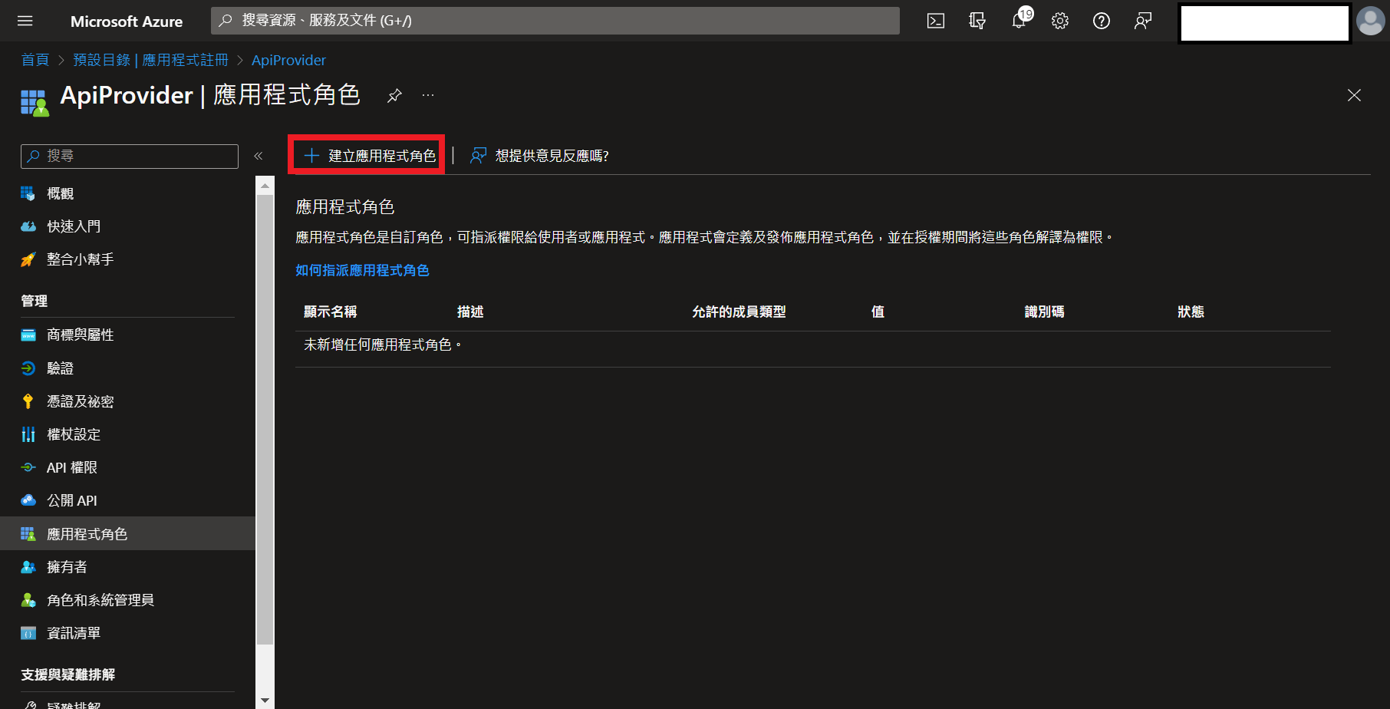This screenshot has width=1390, height=709.
Task: Click the 角色和系統管理員 person icon
Action: (28, 600)
